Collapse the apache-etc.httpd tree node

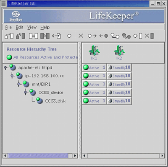click(x=5, y=68)
